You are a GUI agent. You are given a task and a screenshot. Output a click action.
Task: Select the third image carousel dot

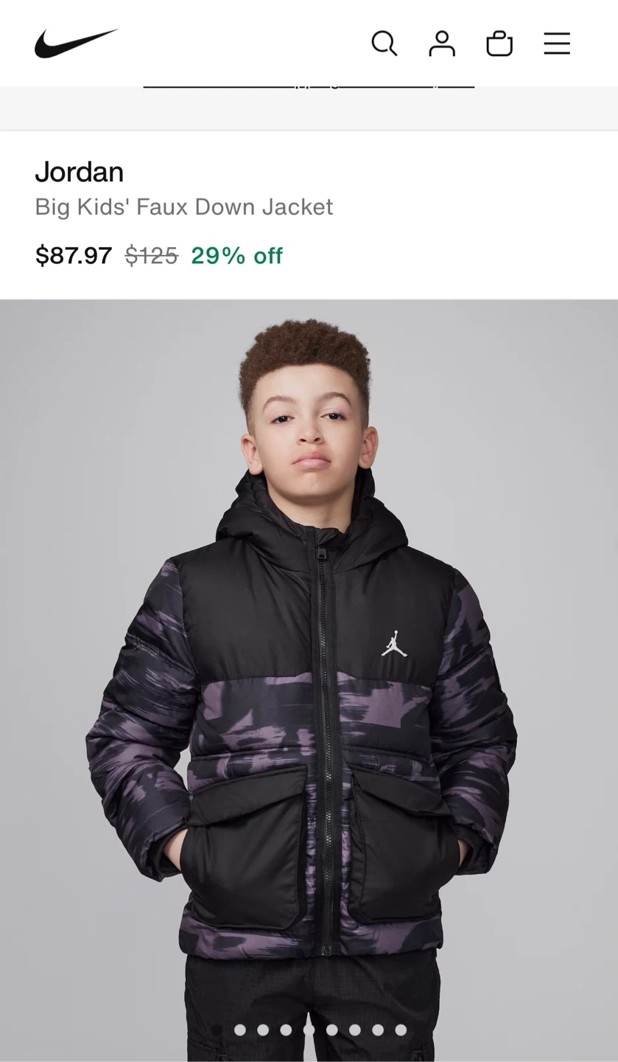pos(263,1030)
